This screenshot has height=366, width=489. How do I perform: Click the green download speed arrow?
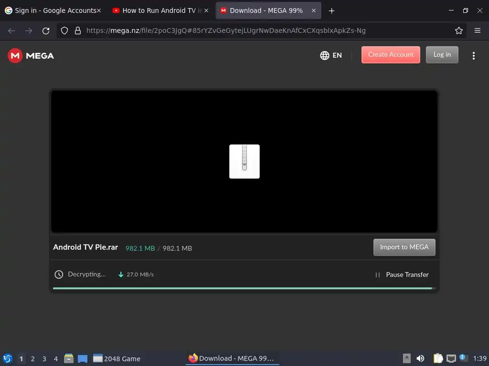click(x=121, y=274)
